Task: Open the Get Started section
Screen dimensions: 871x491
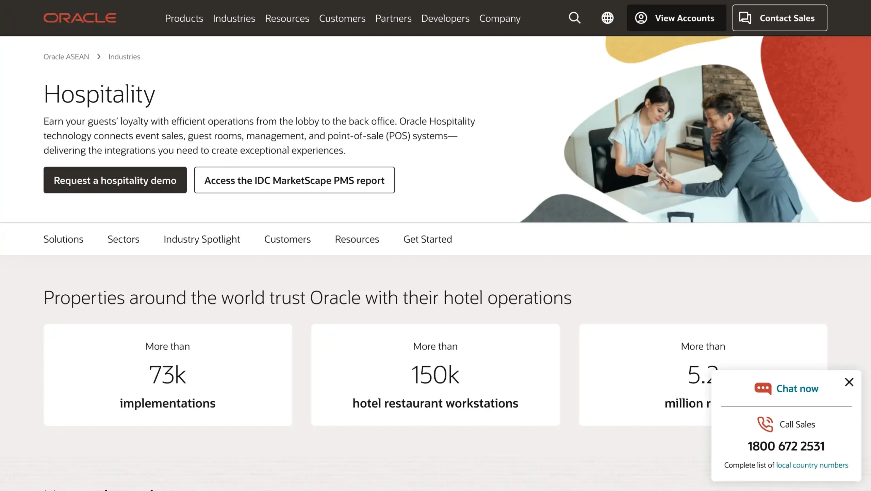Action: [428, 239]
